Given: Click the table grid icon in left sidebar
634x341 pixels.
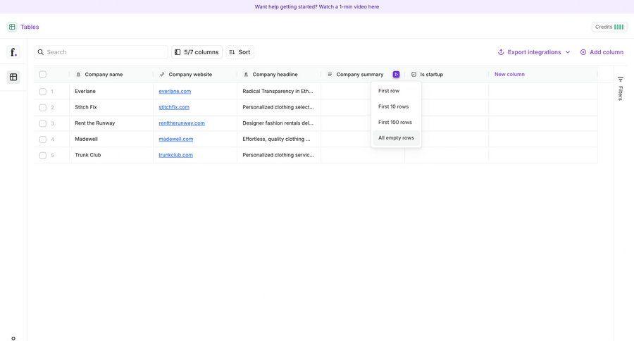Looking at the screenshot, I should [x=13, y=77].
